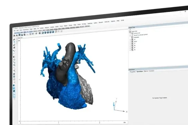Click the Work Area viewport tab
This screenshot has height=125, width=188.
20,38
